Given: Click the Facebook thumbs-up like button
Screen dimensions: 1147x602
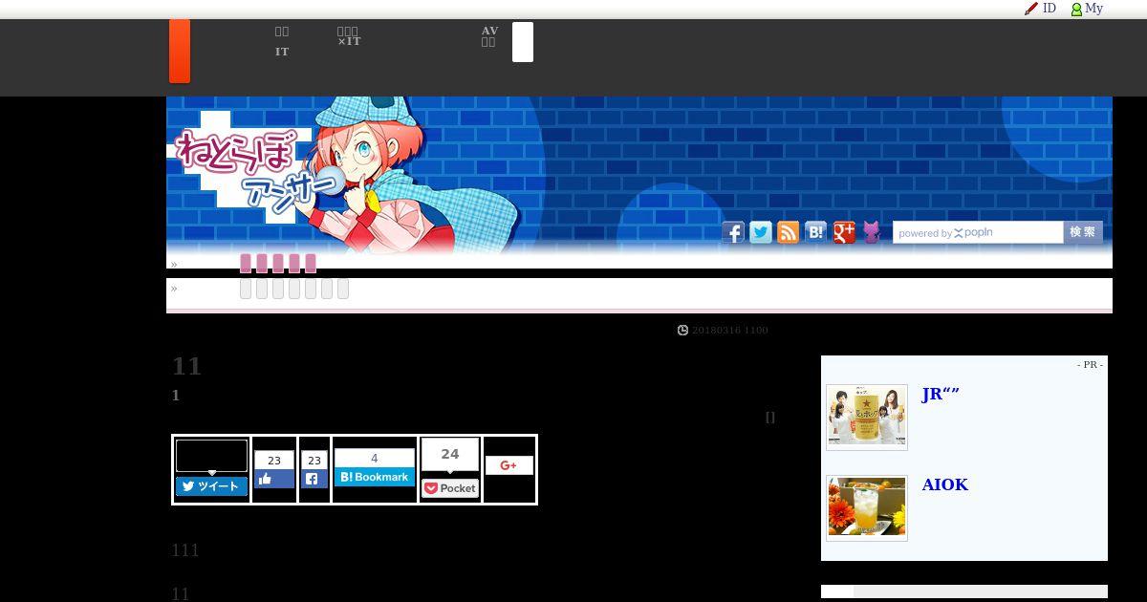Looking at the screenshot, I should pos(274,480).
